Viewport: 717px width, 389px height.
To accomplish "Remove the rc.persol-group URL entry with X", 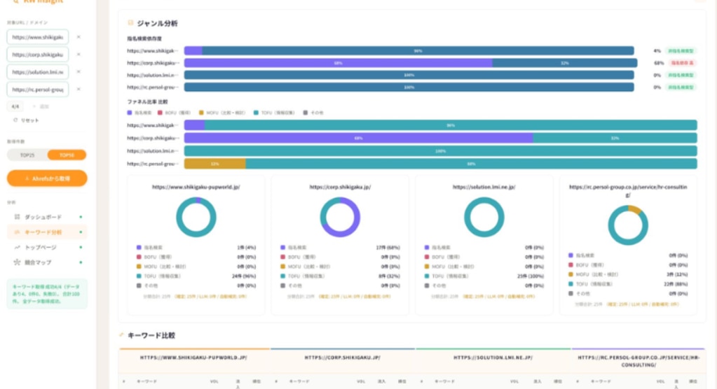I will [x=78, y=89].
